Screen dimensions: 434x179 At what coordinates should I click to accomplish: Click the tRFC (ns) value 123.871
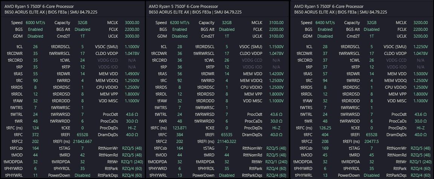pyautogui.click(x=180, y=128)
